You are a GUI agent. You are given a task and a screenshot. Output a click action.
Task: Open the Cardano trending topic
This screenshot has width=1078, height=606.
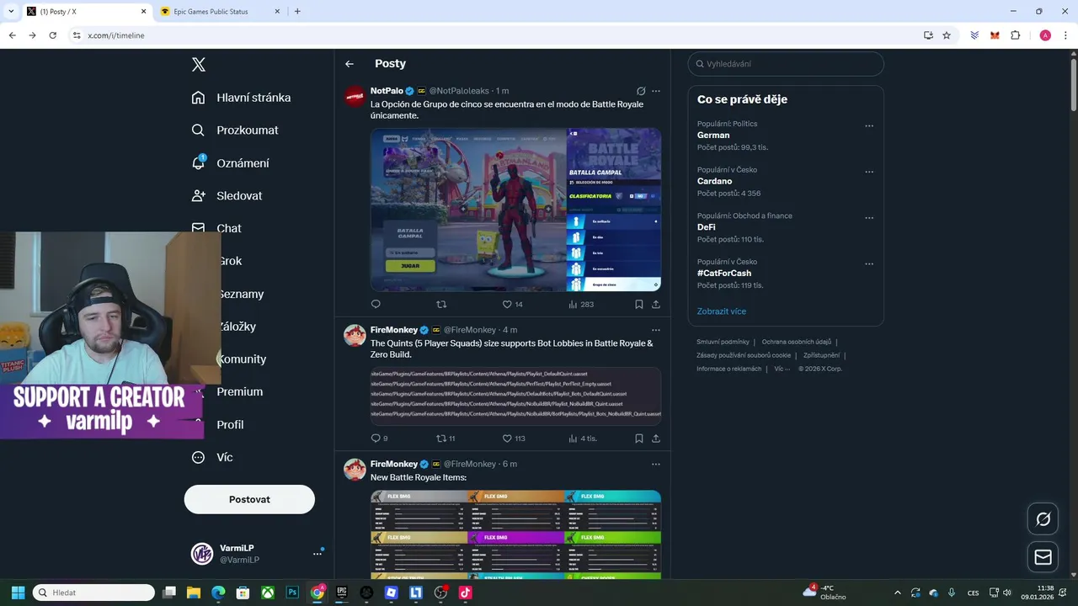pos(714,182)
